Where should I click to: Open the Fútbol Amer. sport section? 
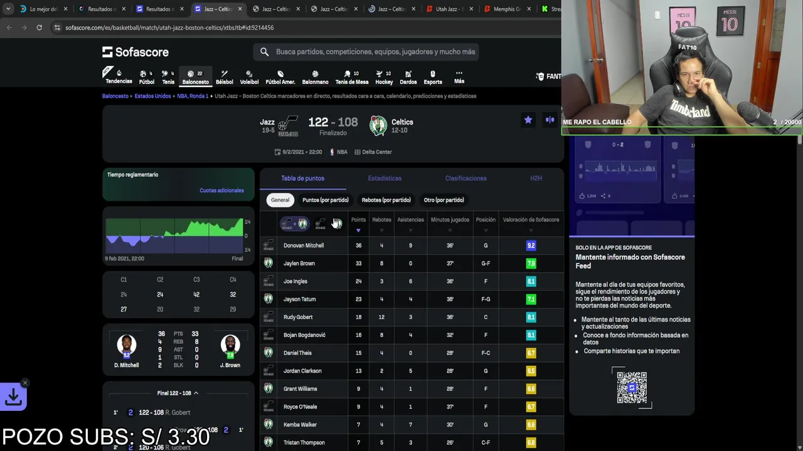point(280,77)
